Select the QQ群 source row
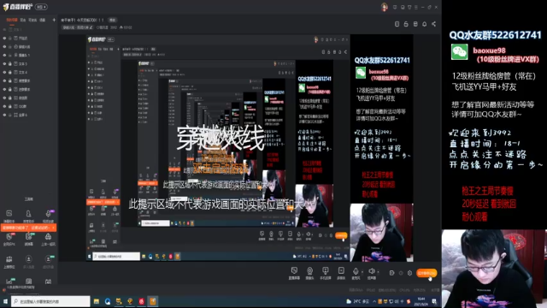Image resolution: width=547 pixels, height=308 pixels. tap(29, 106)
